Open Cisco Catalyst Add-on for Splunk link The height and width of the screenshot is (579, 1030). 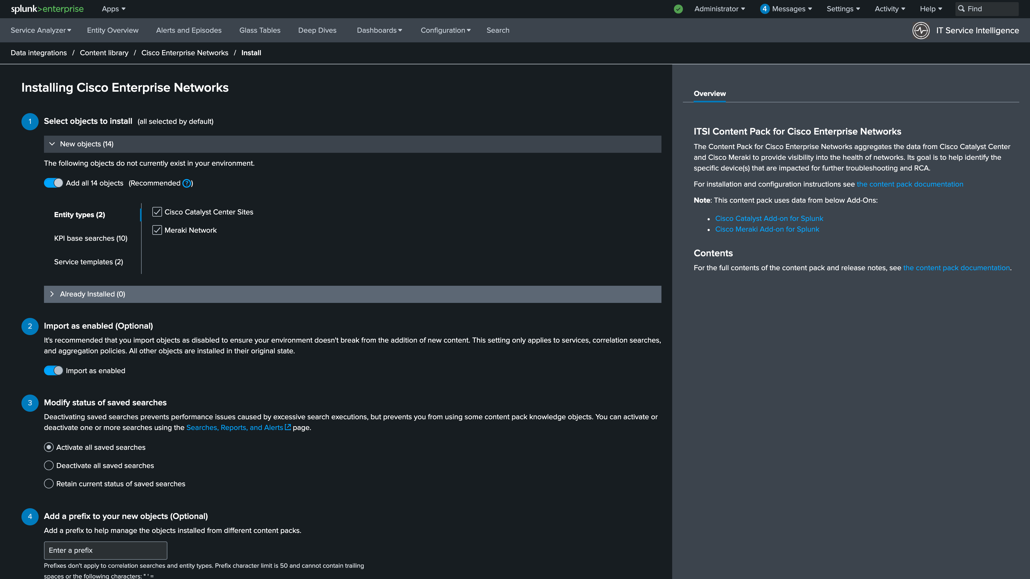(769, 218)
